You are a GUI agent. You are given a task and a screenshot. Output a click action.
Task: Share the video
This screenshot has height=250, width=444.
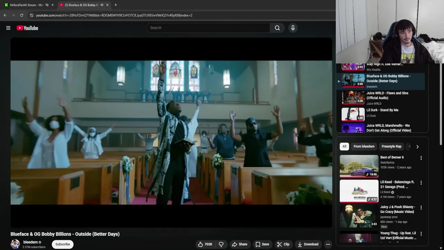239,244
